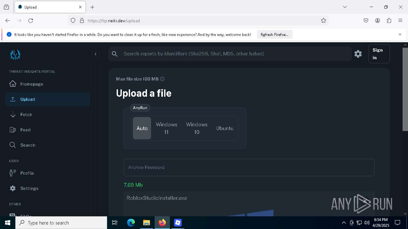
Task: Close the Upload tab
Action: click(x=80, y=7)
